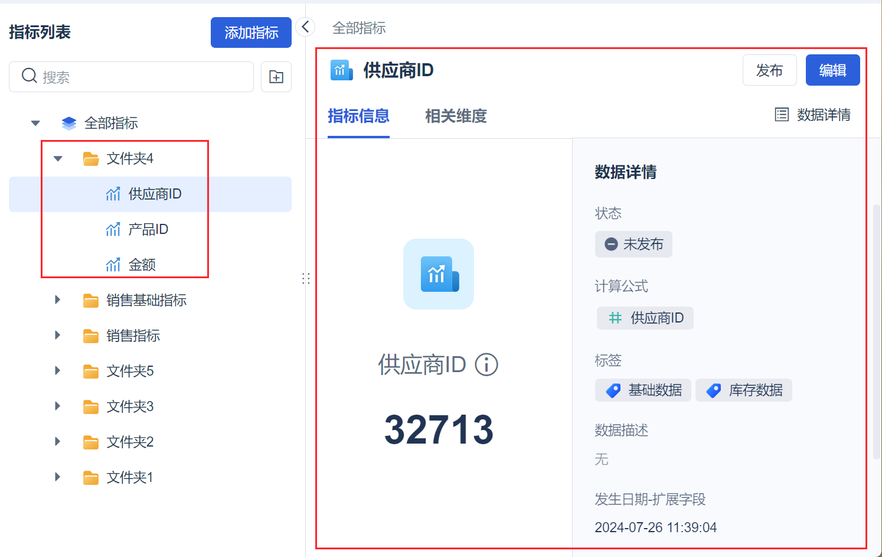The height and width of the screenshot is (557, 882).
Task: Click the 库存数据 tag
Action: [x=744, y=390]
